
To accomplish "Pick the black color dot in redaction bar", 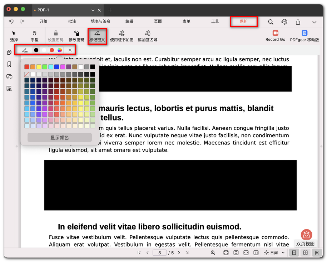I will pyautogui.click(x=36, y=50).
